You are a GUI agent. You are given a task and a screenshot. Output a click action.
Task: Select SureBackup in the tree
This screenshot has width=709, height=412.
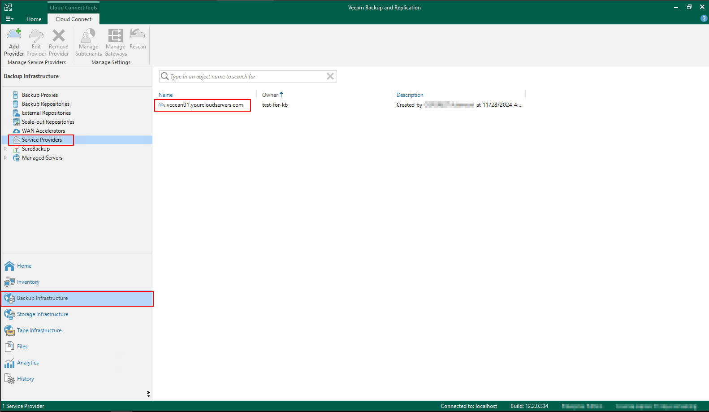[36, 149]
